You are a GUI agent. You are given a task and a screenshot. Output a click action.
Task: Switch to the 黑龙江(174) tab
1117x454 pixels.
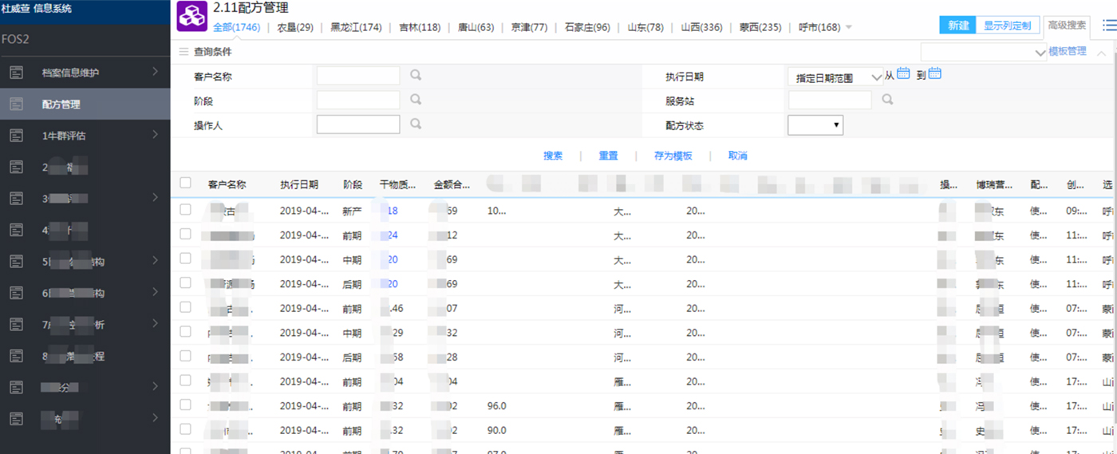click(357, 27)
